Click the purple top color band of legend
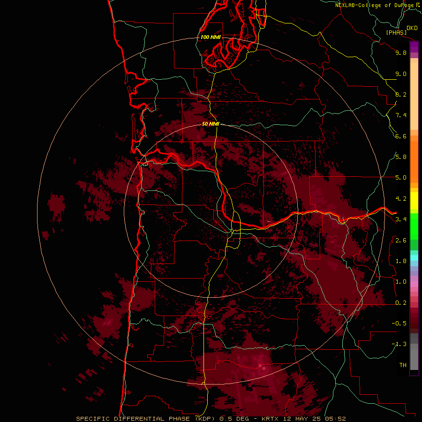Screen dimensions: 422x422 [x=414, y=47]
